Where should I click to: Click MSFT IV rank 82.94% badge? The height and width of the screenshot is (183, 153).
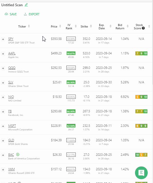point(71,126)
